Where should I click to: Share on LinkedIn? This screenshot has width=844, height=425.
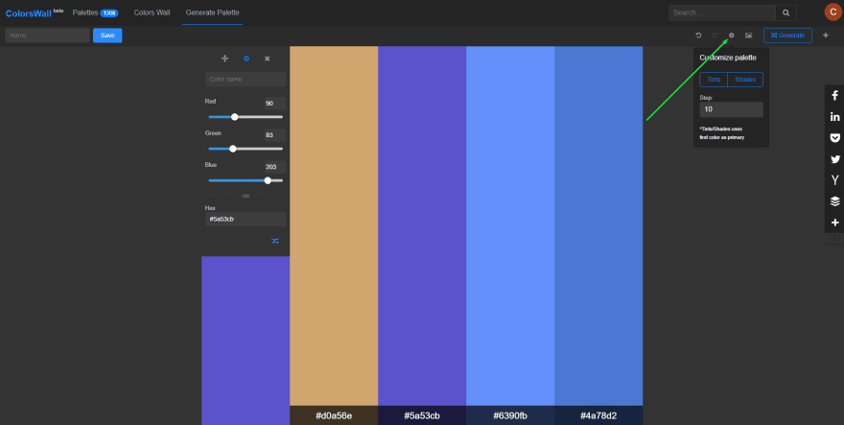click(834, 117)
